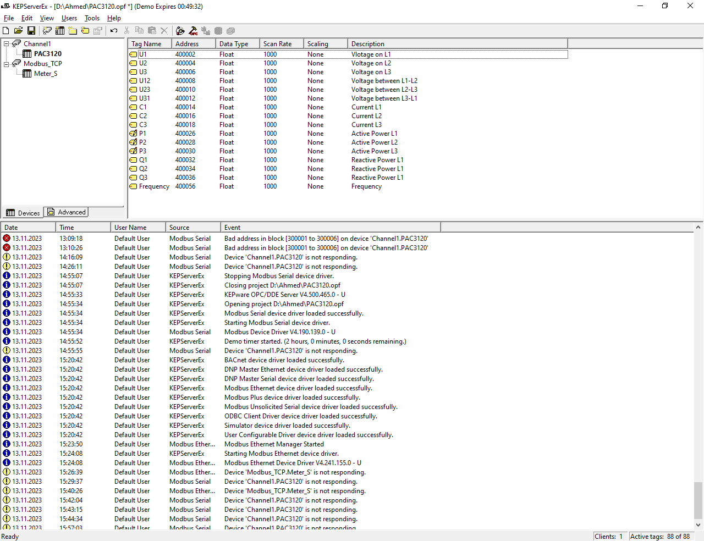This screenshot has width=704, height=541.
Task: Click 'Voltage between L2-L3' description
Action: pyautogui.click(x=384, y=90)
